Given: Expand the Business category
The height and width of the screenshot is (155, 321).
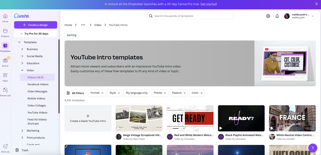Looking at the screenshot, I should tap(22, 49).
